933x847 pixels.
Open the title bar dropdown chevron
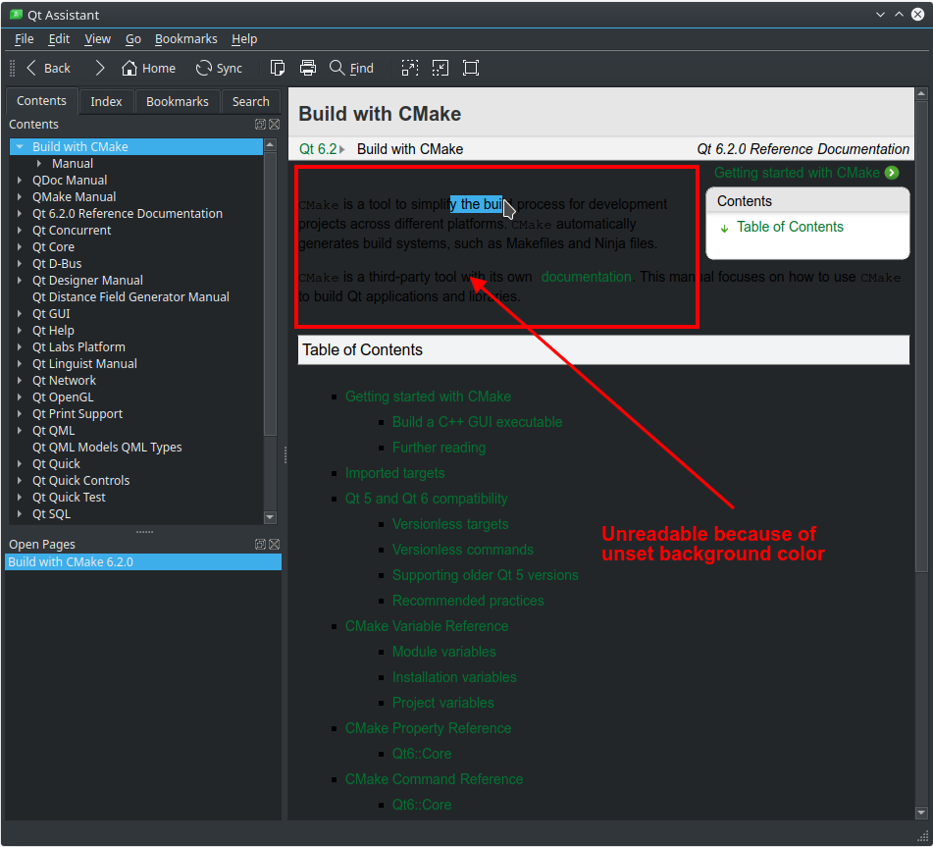coord(880,15)
